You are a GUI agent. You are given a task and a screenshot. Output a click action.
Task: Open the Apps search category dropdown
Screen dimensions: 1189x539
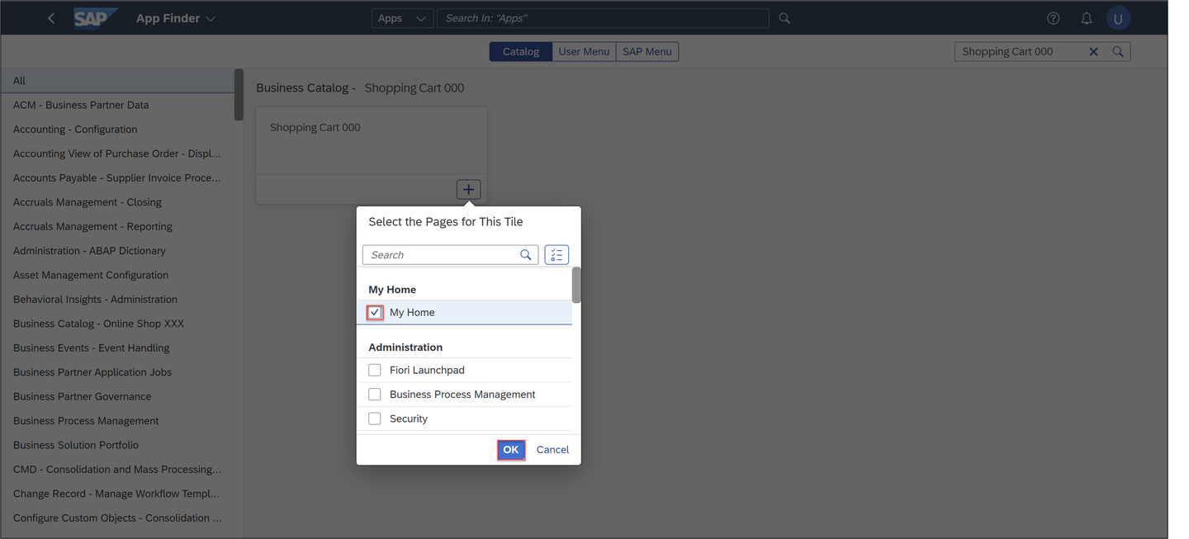point(402,18)
